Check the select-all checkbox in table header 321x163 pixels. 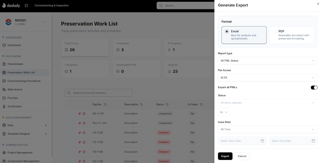pos(69,104)
